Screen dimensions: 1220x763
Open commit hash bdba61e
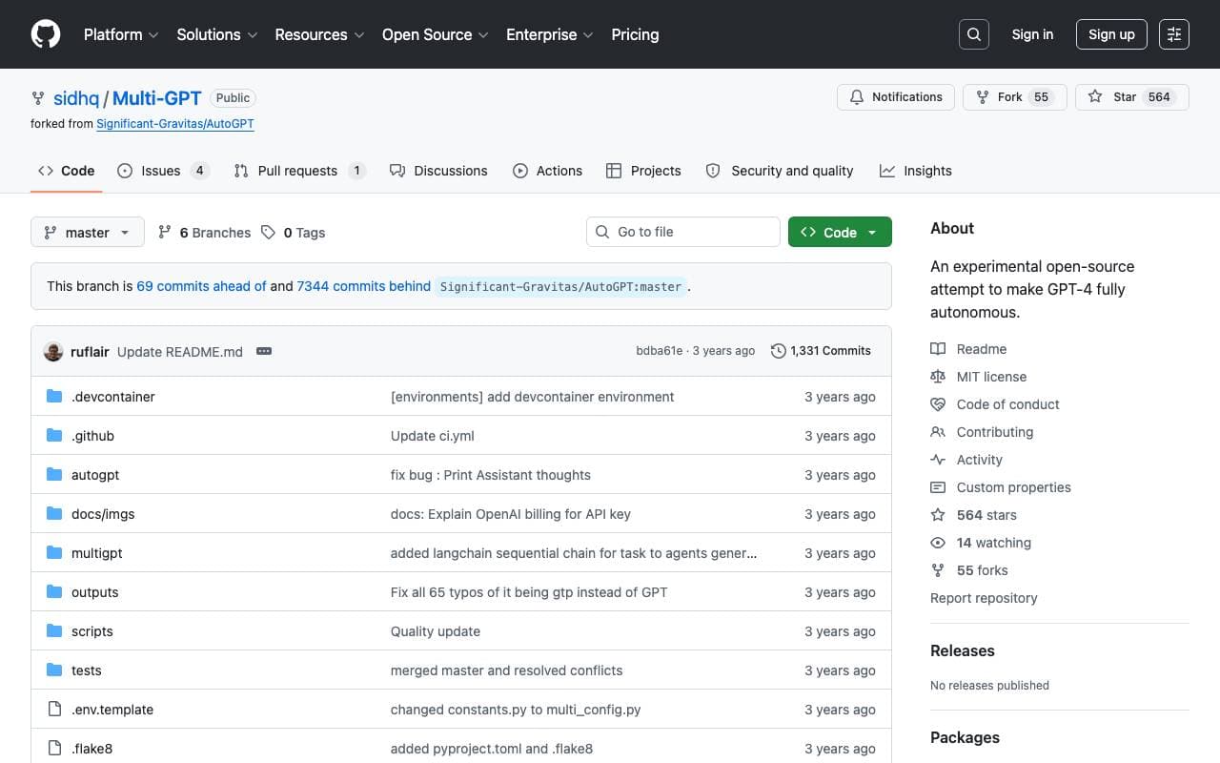click(660, 351)
